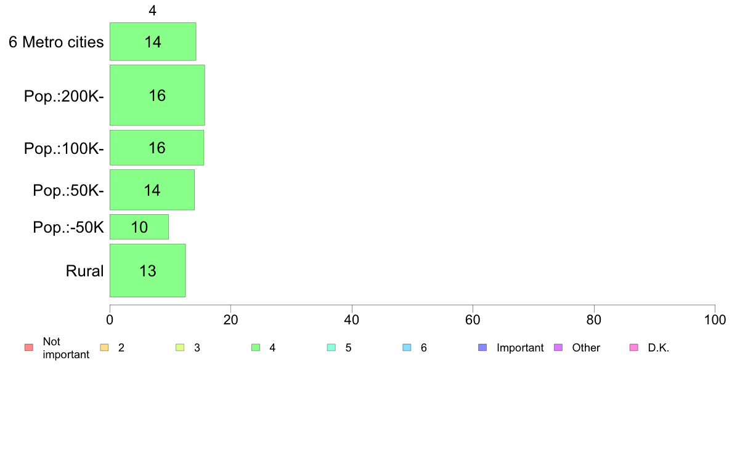Click the column header '4' above bars
Viewport: 732px width, 453px height.
(x=153, y=10)
